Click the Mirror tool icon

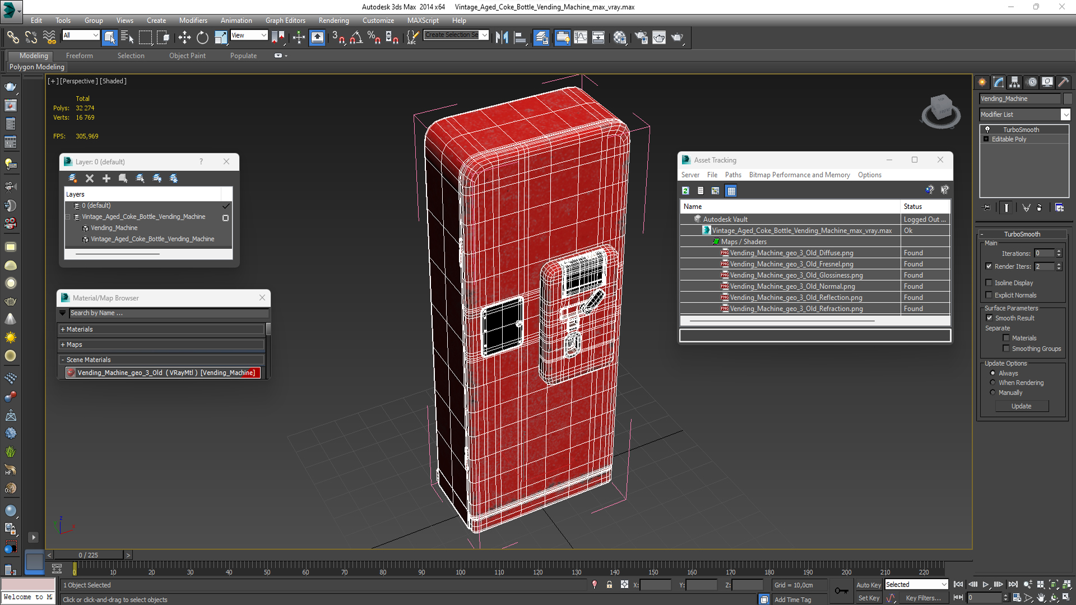click(x=502, y=38)
